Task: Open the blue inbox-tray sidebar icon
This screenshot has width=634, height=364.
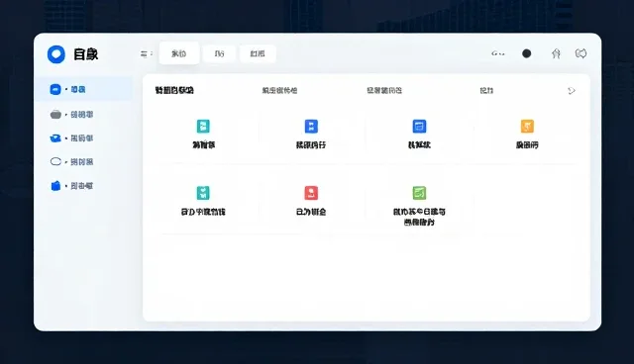Action: pyautogui.click(x=55, y=138)
